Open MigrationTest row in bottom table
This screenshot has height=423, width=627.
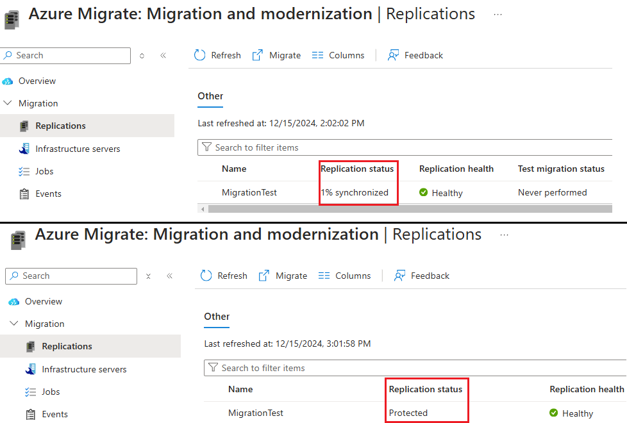pos(256,413)
